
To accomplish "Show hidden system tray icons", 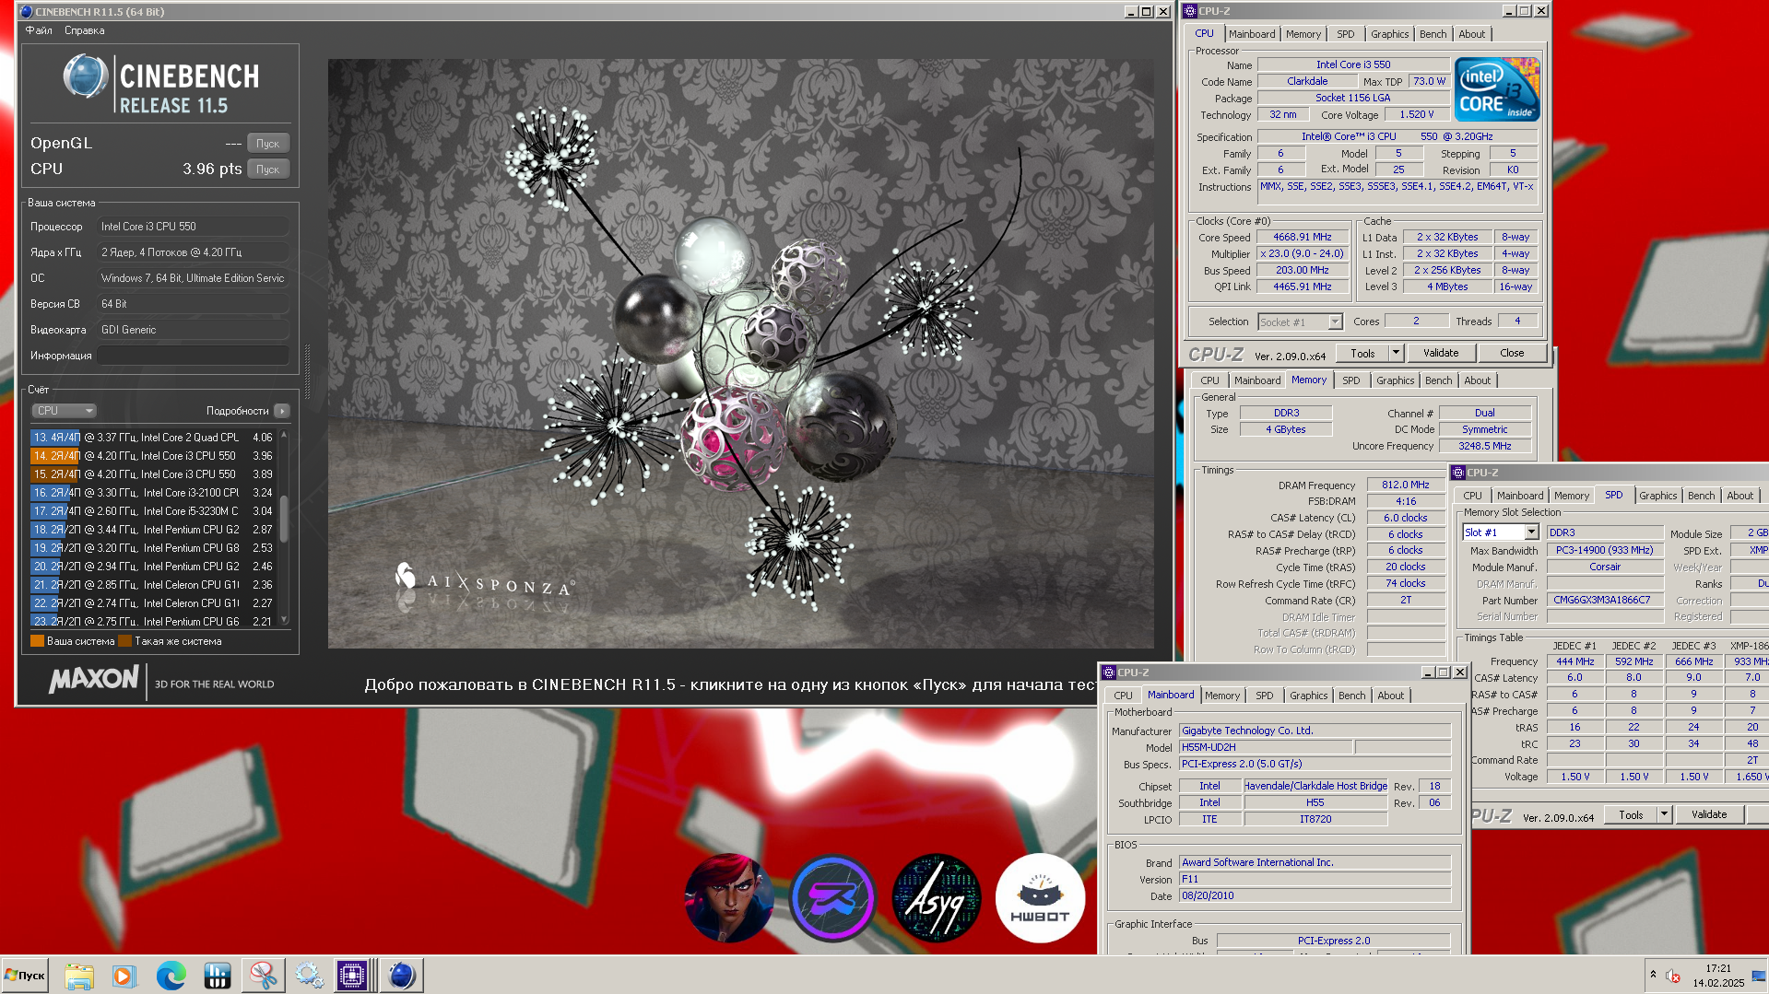I will [1653, 975].
